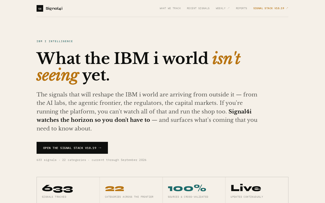325x203 pixels.
Task: Open the What We Track nav item
Action: click(x=170, y=8)
